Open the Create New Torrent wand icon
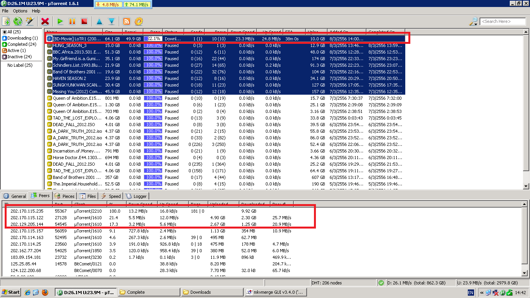 (30, 21)
